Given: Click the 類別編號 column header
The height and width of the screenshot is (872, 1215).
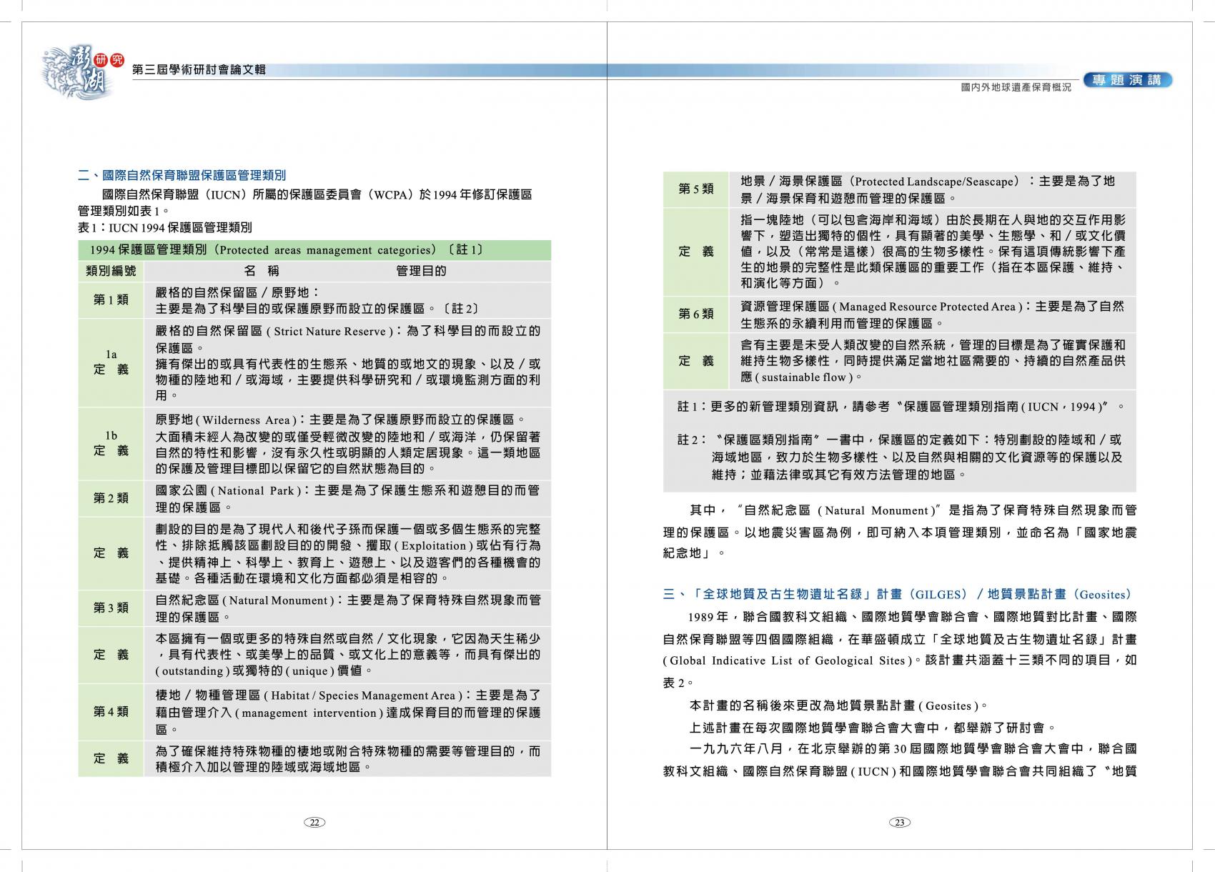Looking at the screenshot, I should tap(111, 271).
